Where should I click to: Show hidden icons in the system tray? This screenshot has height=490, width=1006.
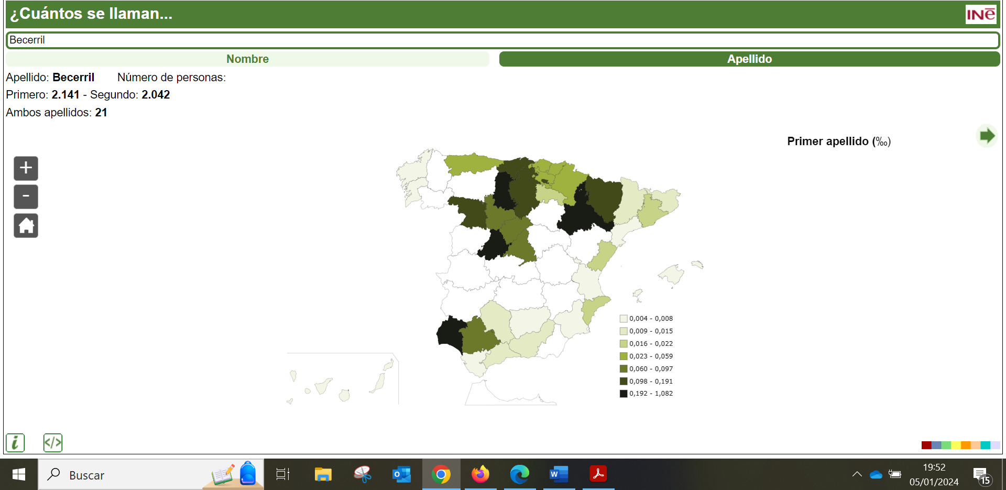click(x=857, y=475)
